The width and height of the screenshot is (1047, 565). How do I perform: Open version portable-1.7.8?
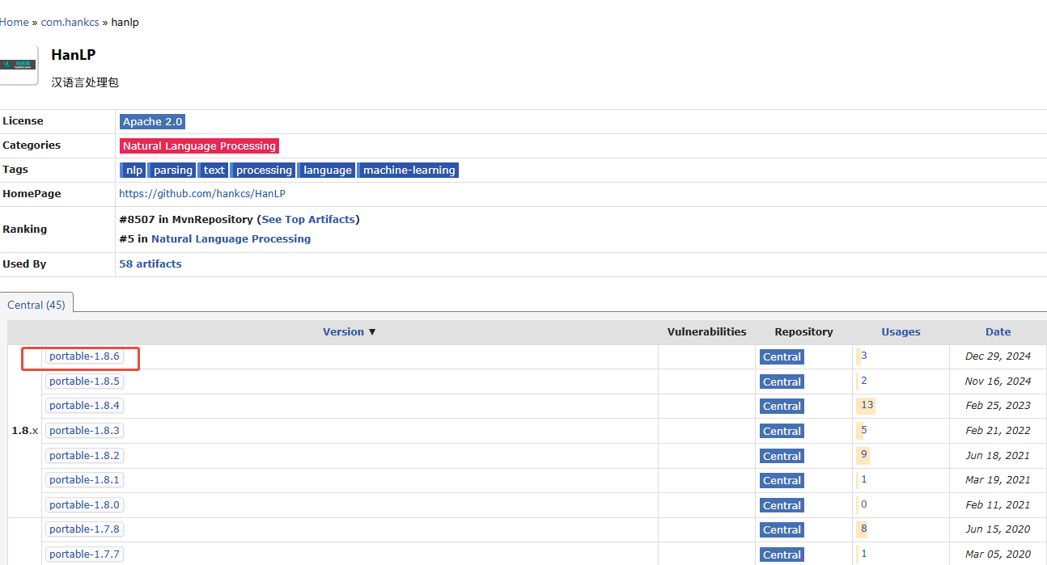pyautogui.click(x=84, y=529)
